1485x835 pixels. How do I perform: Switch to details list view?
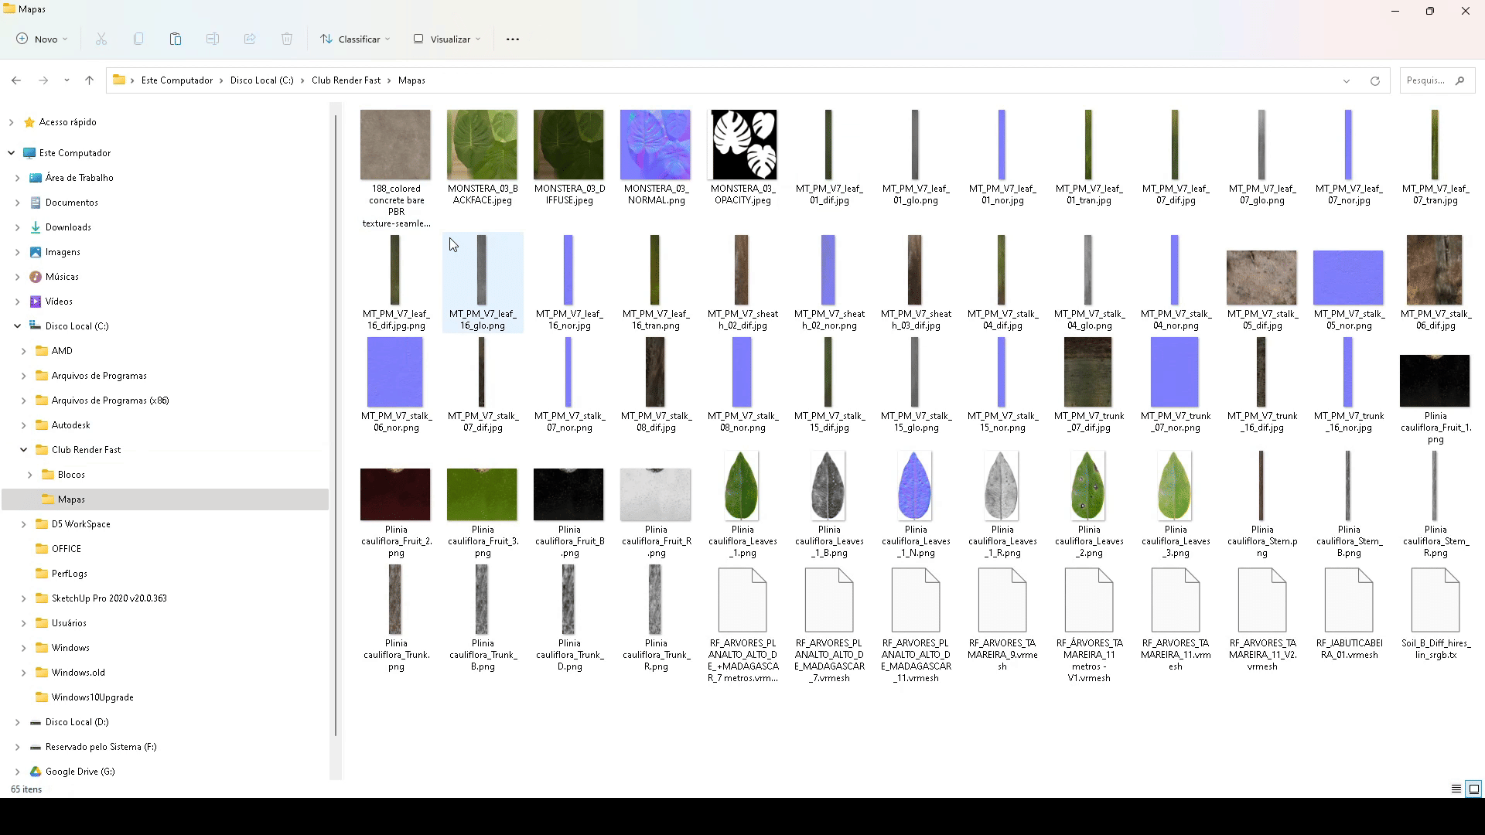coord(1456,789)
